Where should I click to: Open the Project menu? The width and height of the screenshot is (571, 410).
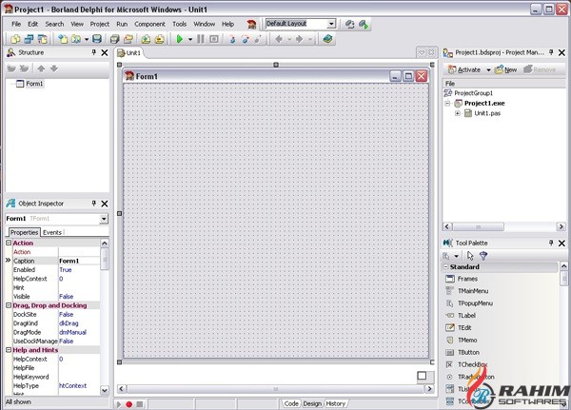coord(100,24)
